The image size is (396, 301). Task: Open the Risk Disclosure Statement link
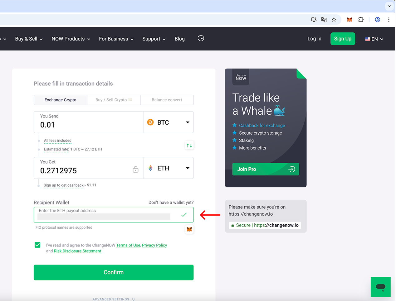[77, 251]
